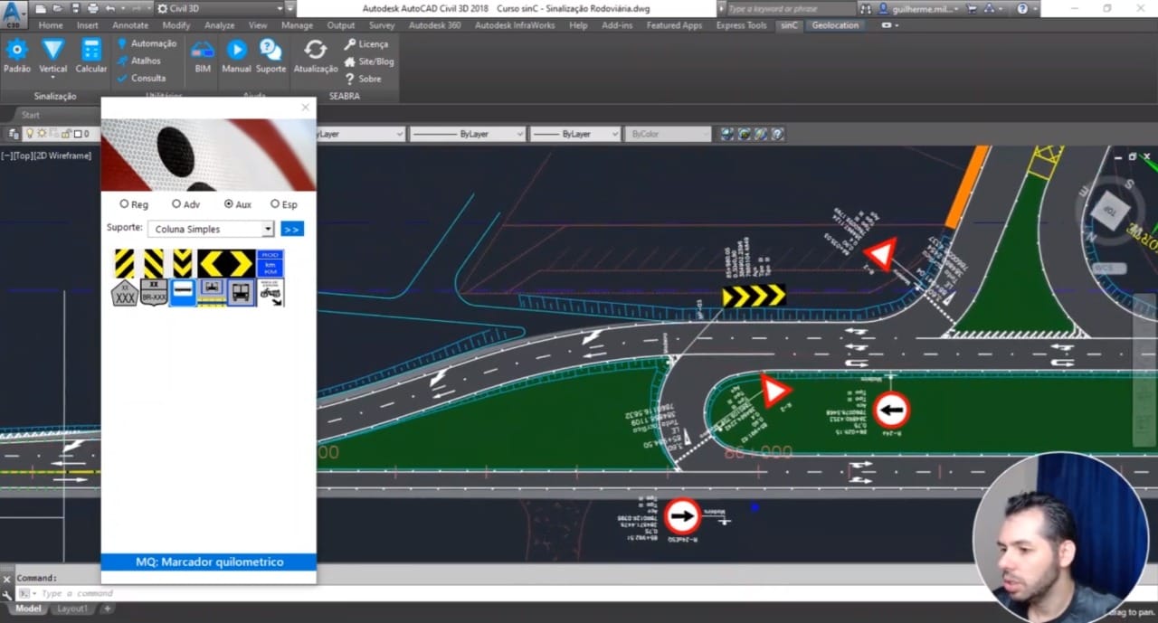Launch the Calcular tool
Screen dimensions: 1158x623
pos(90,56)
